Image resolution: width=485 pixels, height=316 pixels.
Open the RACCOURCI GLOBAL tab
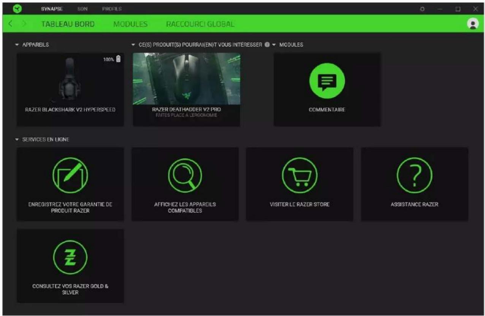click(200, 24)
